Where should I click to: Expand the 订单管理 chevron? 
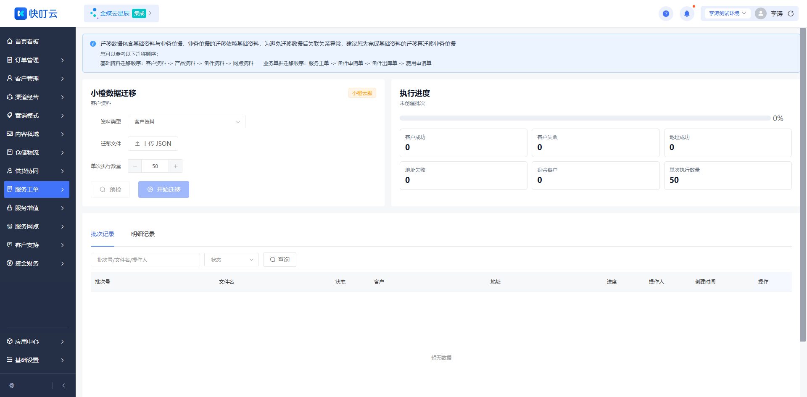(x=62, y=60)
